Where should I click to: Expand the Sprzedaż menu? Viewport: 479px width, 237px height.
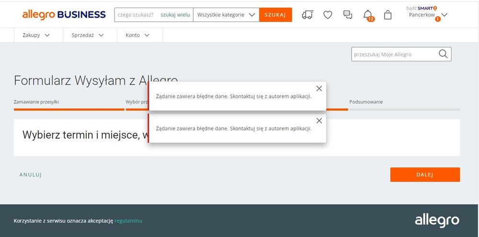(x=88, y=35)
